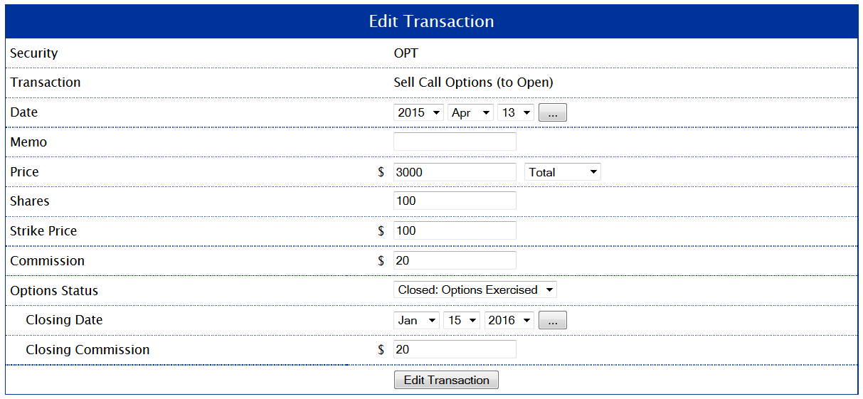The width and height of the screenshot is (863, 399).
Task: Open the transaction month dropdown showing Apr
Action: pyautogui.click(x=470, y=112)
